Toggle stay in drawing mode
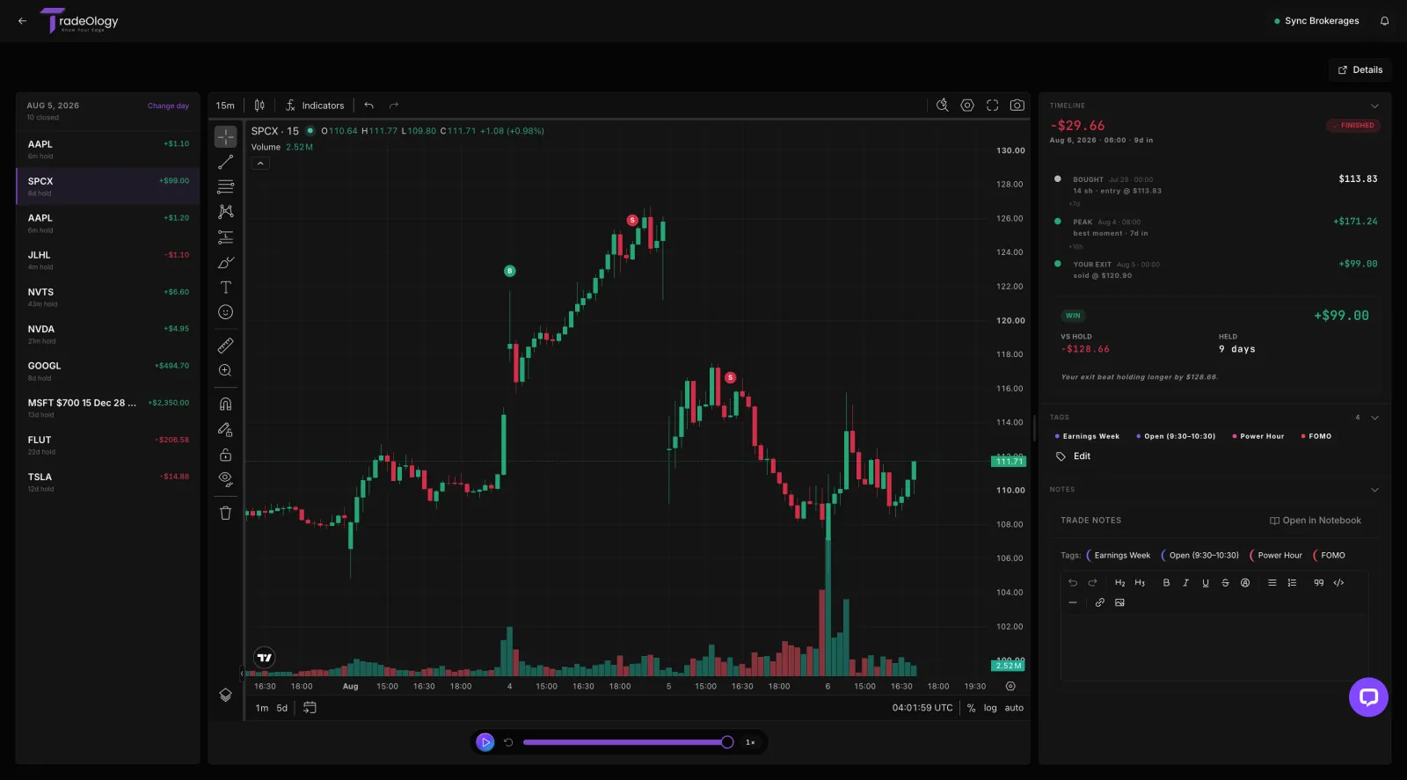Image resolution: width=1407 pixels, height=780 pixels. 226,429
